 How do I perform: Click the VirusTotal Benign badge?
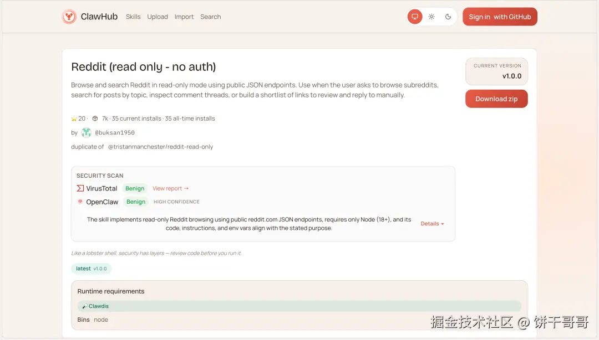point(135,188)
